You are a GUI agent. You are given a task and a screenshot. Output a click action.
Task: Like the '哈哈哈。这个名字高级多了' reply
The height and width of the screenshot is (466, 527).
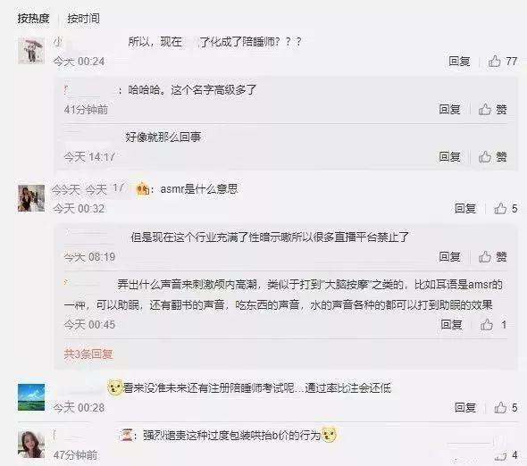[x=492, y=109]
